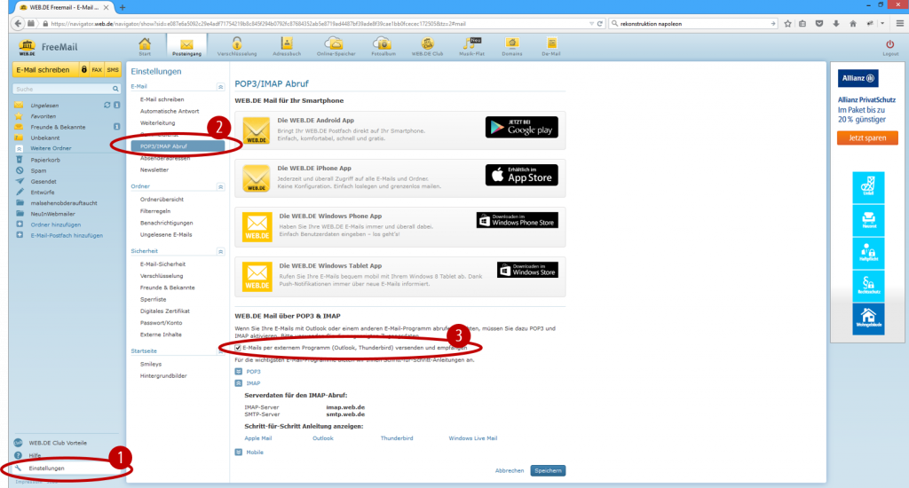The image size is (909, 488).
Task: Click the search magnifier icon in Suche field
Action: click(116, 89)
